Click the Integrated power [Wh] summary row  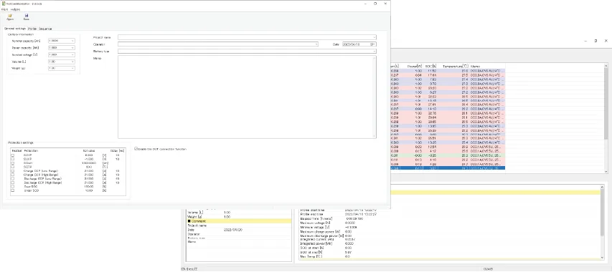point(449,243)
